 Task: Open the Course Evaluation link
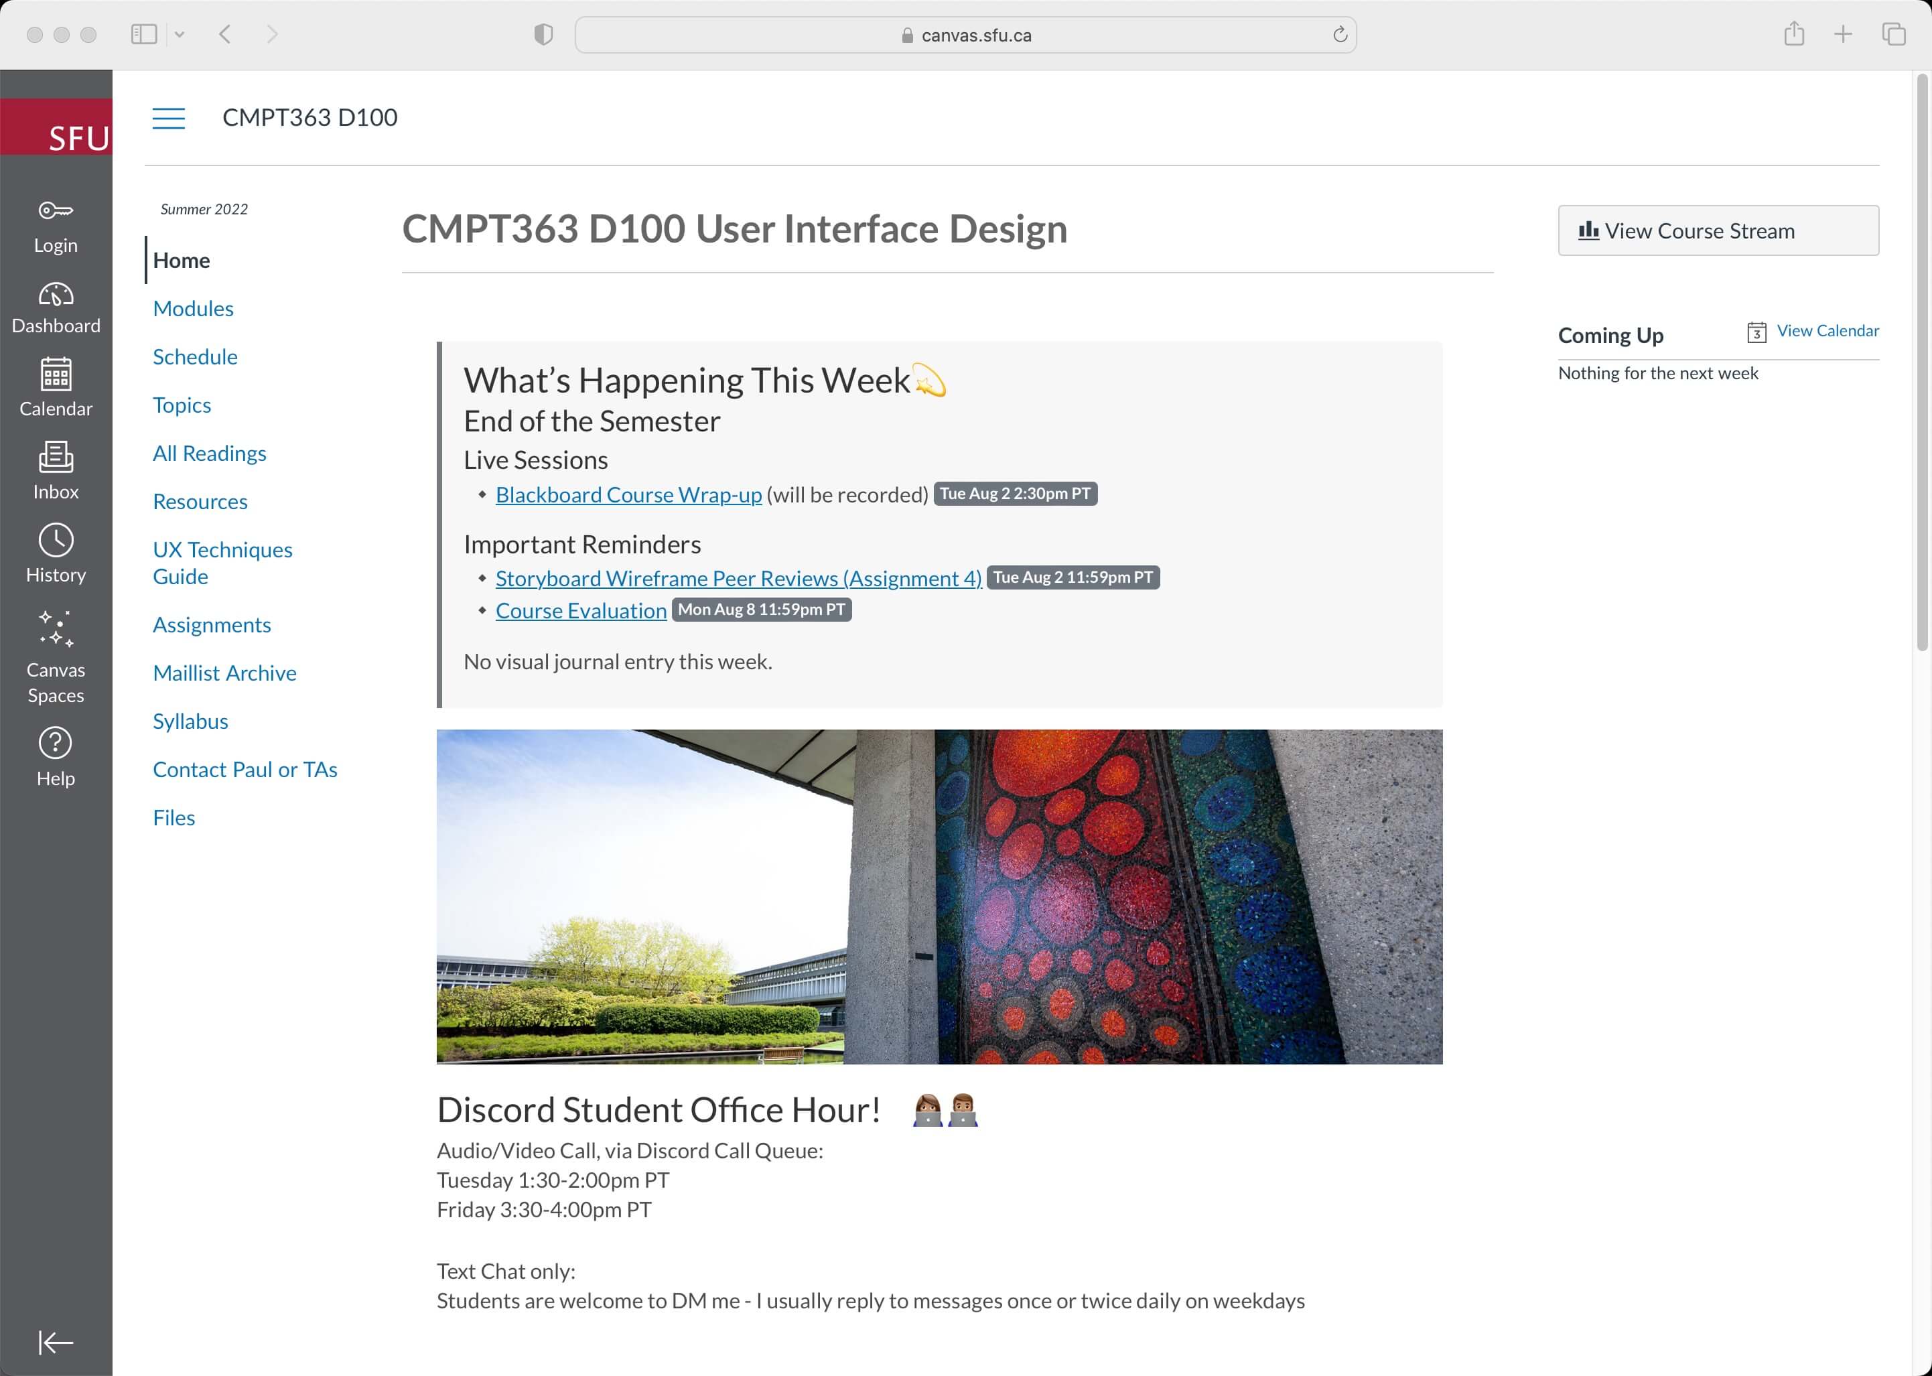pyautogui.click(x=580, y=611)
